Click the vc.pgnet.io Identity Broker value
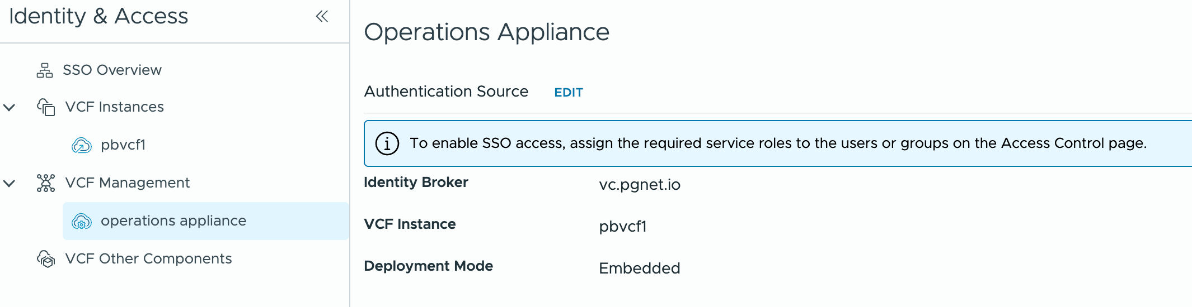The height and width of the screenshot is (307, 1192). [640, 185]
